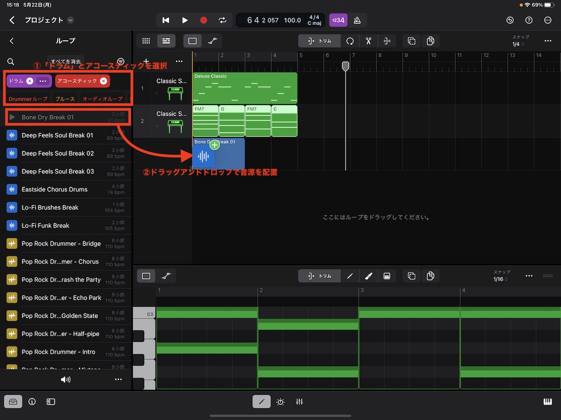Screen dimensions: 561x420
Task: Jump playhead to beginning
Action: click(166, 20)
